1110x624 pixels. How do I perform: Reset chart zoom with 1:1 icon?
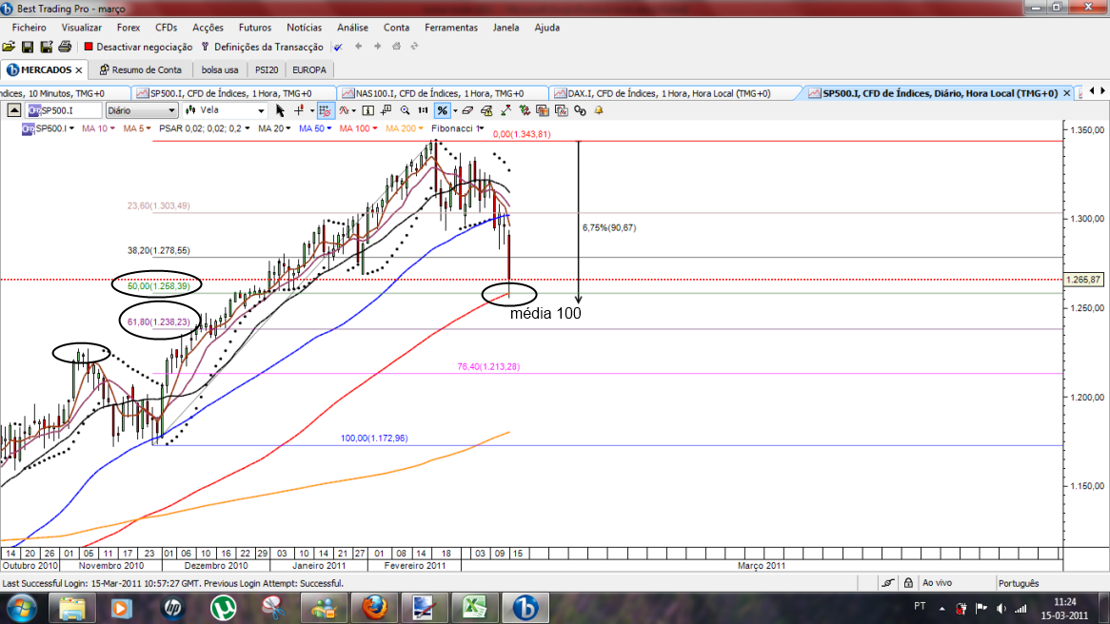424,110
